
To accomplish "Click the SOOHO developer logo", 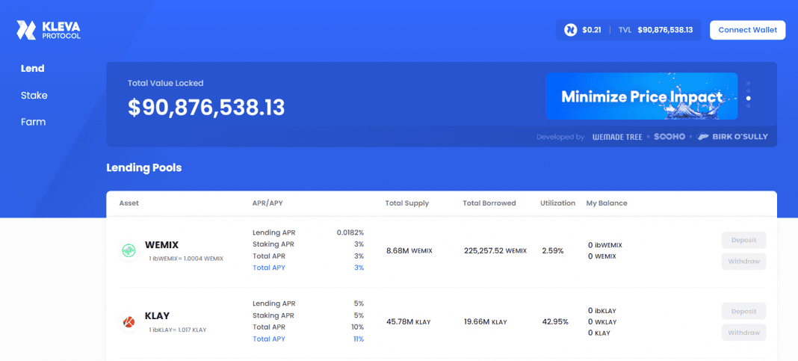I will [669, 137].
